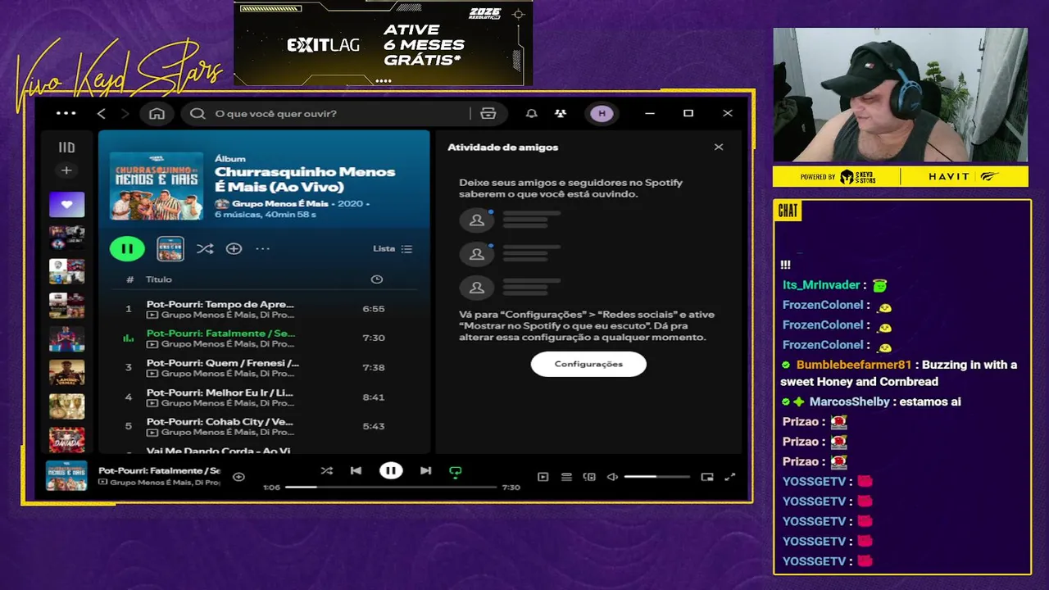Open the Spotify three-dot main menu

[x=66, y=113]
